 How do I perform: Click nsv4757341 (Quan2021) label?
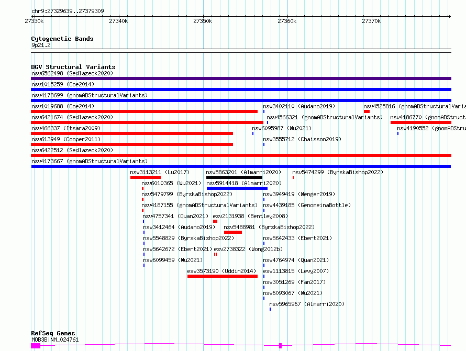pos(175,216)
